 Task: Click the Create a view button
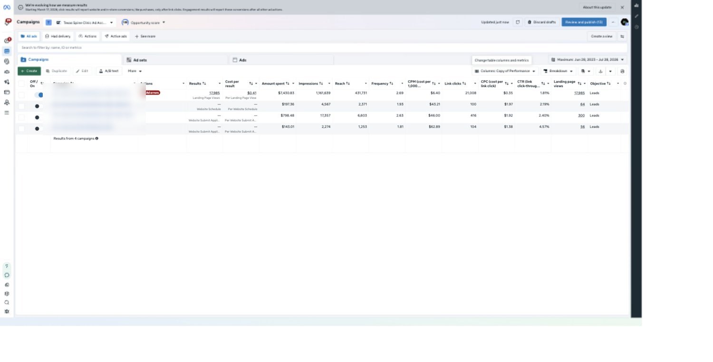[601, 36]
